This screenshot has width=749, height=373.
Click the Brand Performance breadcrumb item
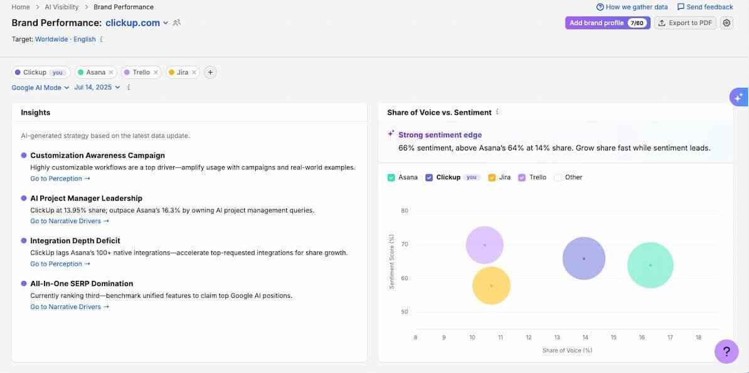point(124,7)
